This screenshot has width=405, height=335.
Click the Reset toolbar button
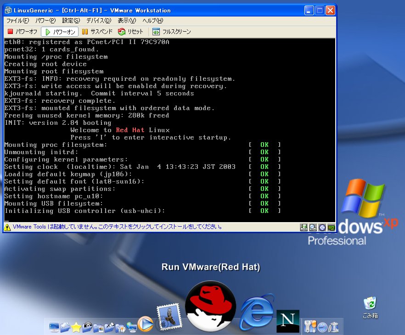point(130,32)
